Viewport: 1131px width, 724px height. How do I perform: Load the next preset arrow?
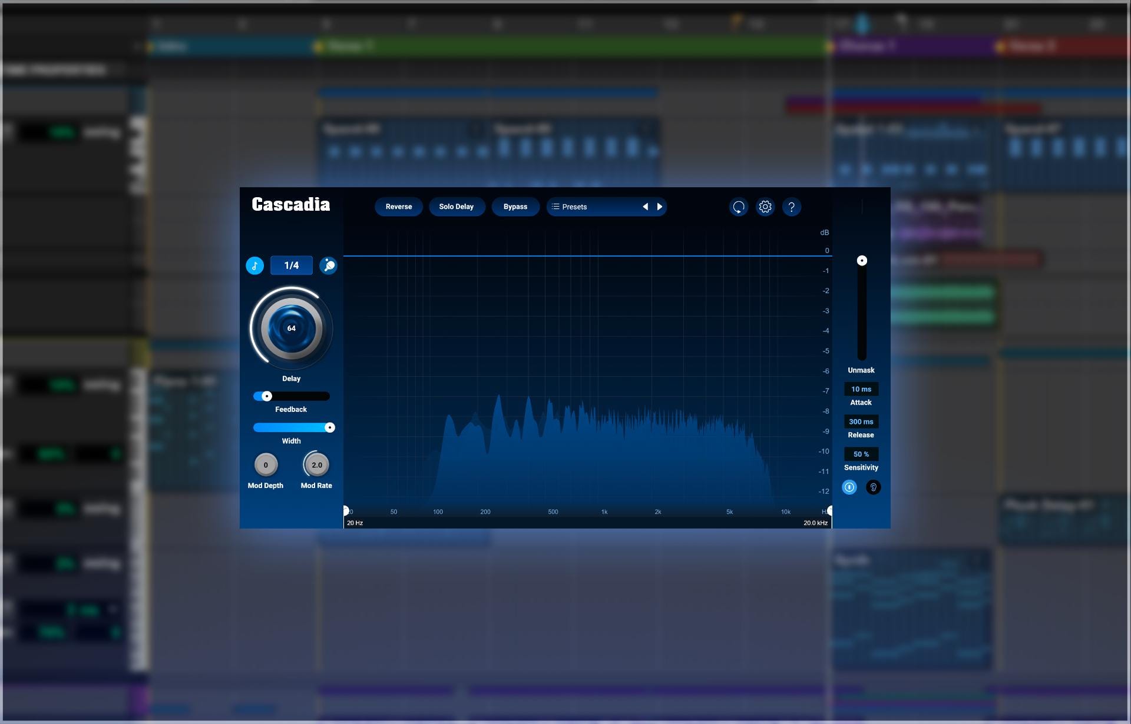660,207
